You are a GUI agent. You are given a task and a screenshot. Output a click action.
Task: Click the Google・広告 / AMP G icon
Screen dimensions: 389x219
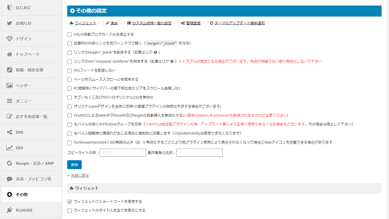point(9,163)
